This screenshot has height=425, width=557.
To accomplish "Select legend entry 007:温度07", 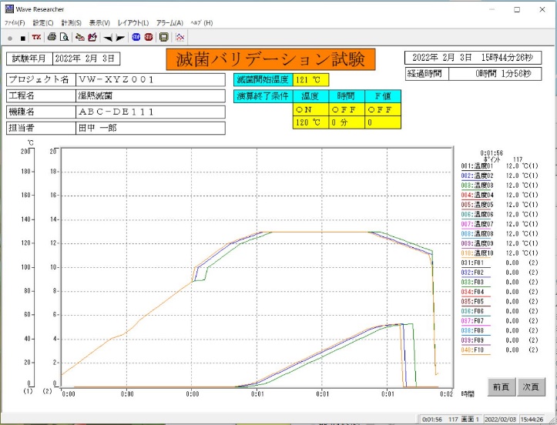I will (x=477, y=224).
